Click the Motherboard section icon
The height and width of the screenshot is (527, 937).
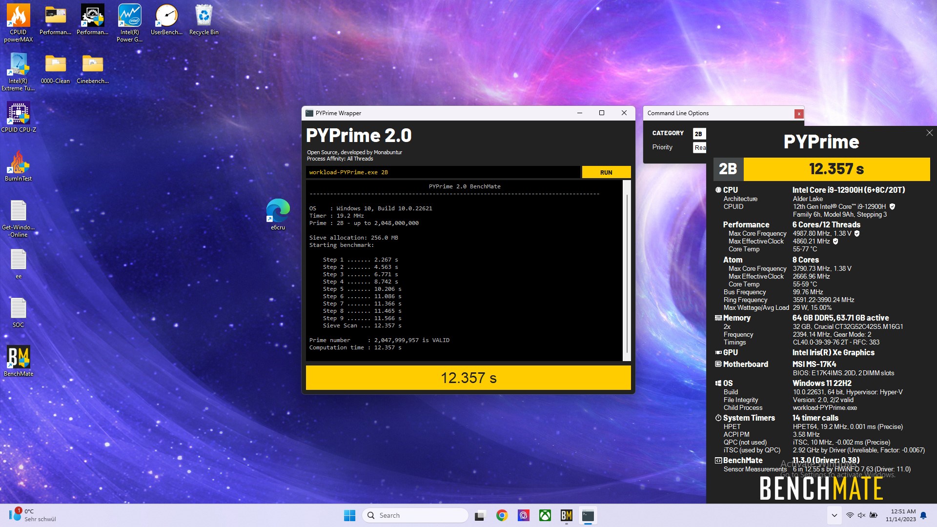[718, 364]
